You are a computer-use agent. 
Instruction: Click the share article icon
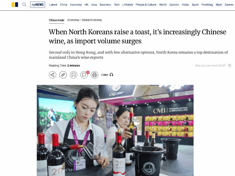(x=52, y=75)
